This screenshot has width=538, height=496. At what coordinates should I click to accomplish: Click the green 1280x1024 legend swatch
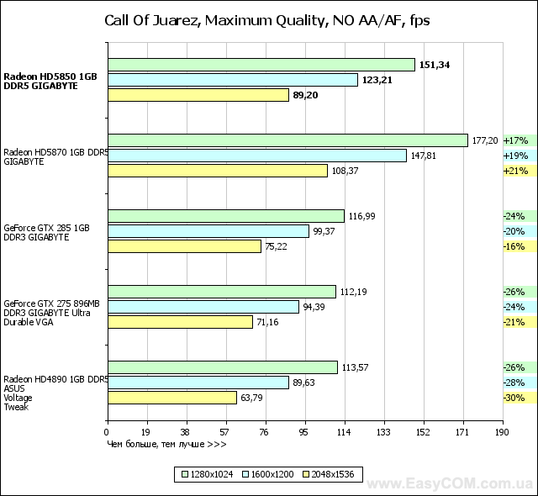(x=185, y=474)
